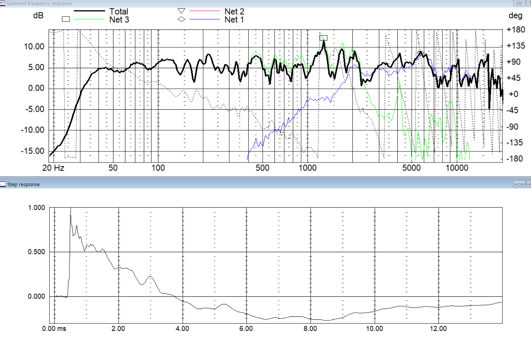Click the blue Net 1 line sample
The width and height of the screenshot is (531, 344).
[x=205, y=19]
